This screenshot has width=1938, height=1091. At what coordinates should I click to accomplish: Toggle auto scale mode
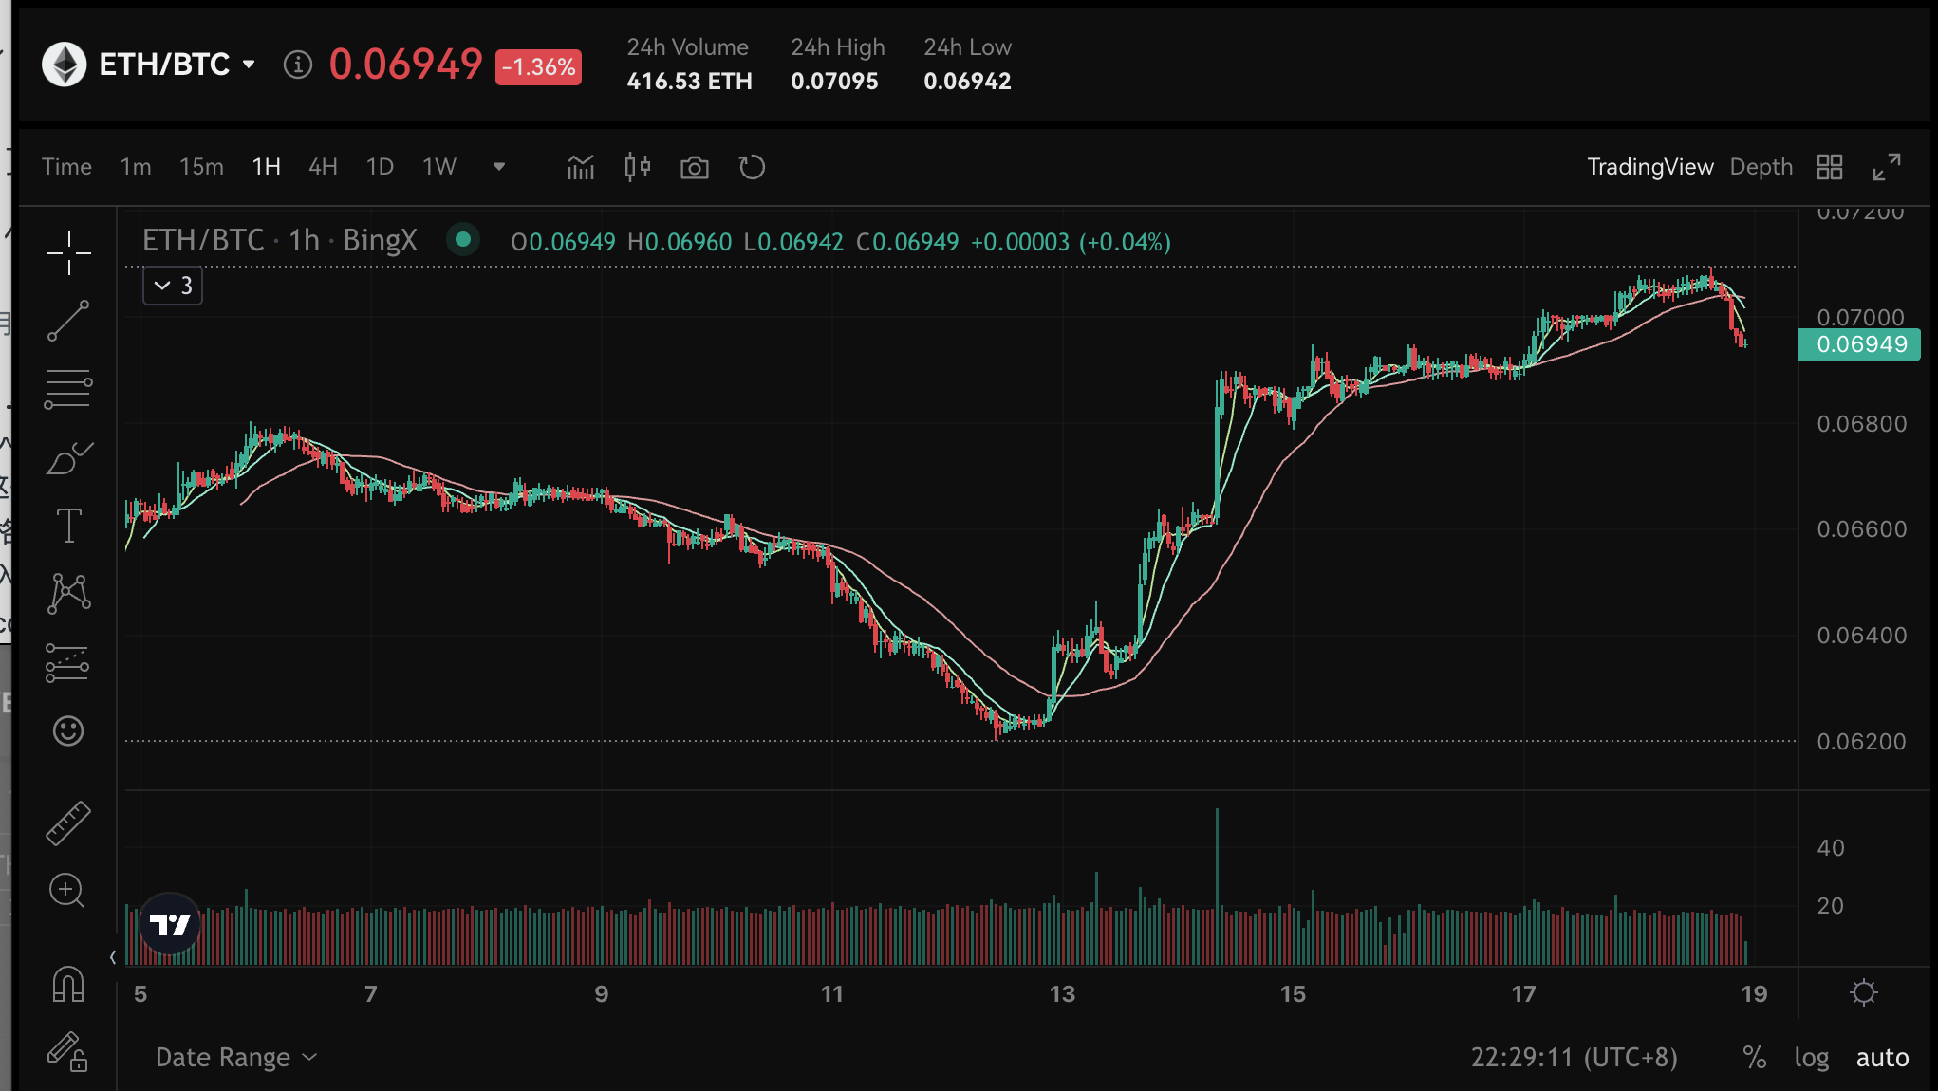[1882, 1058]
